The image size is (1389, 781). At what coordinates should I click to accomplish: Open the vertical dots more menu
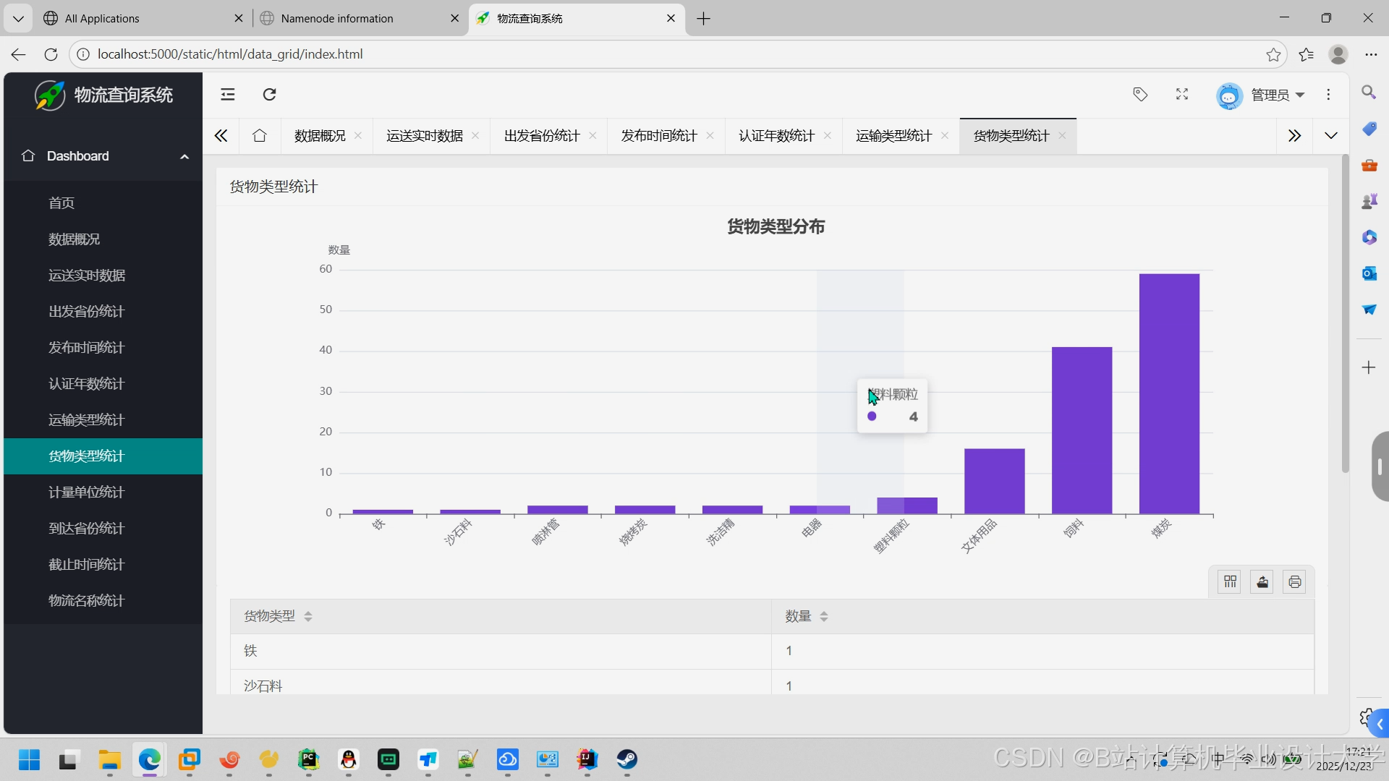[1328, 95]
